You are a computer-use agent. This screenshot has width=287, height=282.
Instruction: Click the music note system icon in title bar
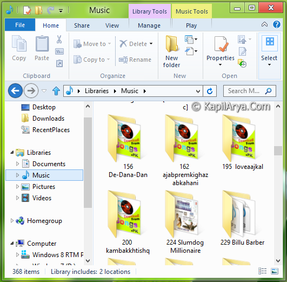10,10
